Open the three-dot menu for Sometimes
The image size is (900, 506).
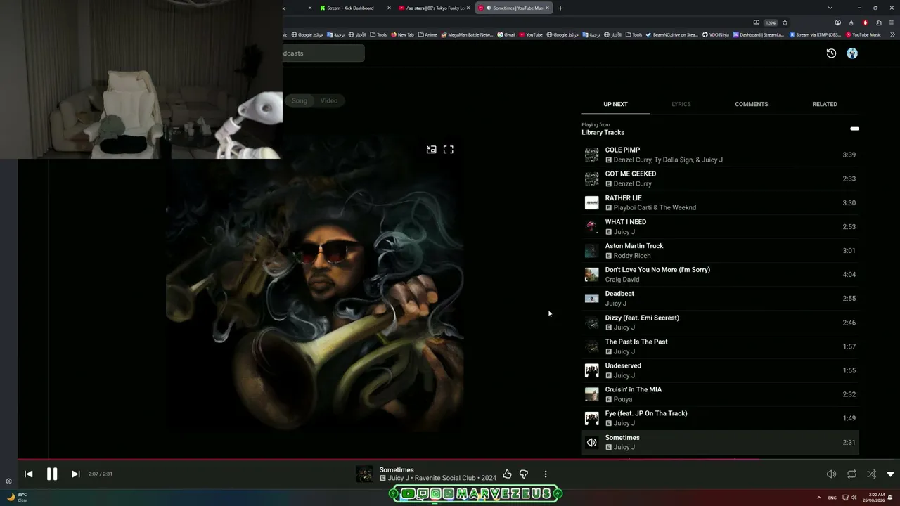(546, 474)
